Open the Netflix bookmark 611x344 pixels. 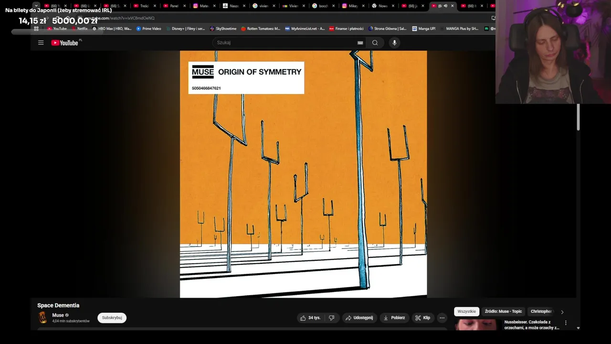(x=80, y=29)
